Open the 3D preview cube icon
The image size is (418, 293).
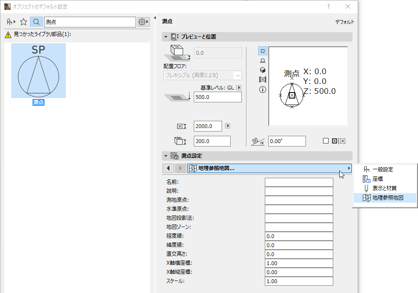[262, 69]
